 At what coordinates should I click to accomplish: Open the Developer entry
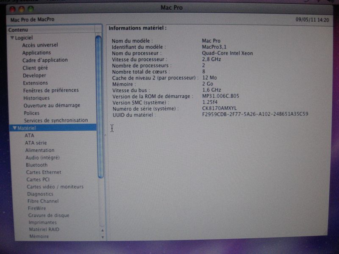click(34, 75)
